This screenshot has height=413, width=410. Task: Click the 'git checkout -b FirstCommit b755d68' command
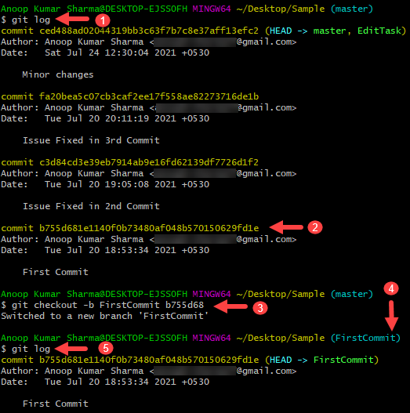point(107,305)
